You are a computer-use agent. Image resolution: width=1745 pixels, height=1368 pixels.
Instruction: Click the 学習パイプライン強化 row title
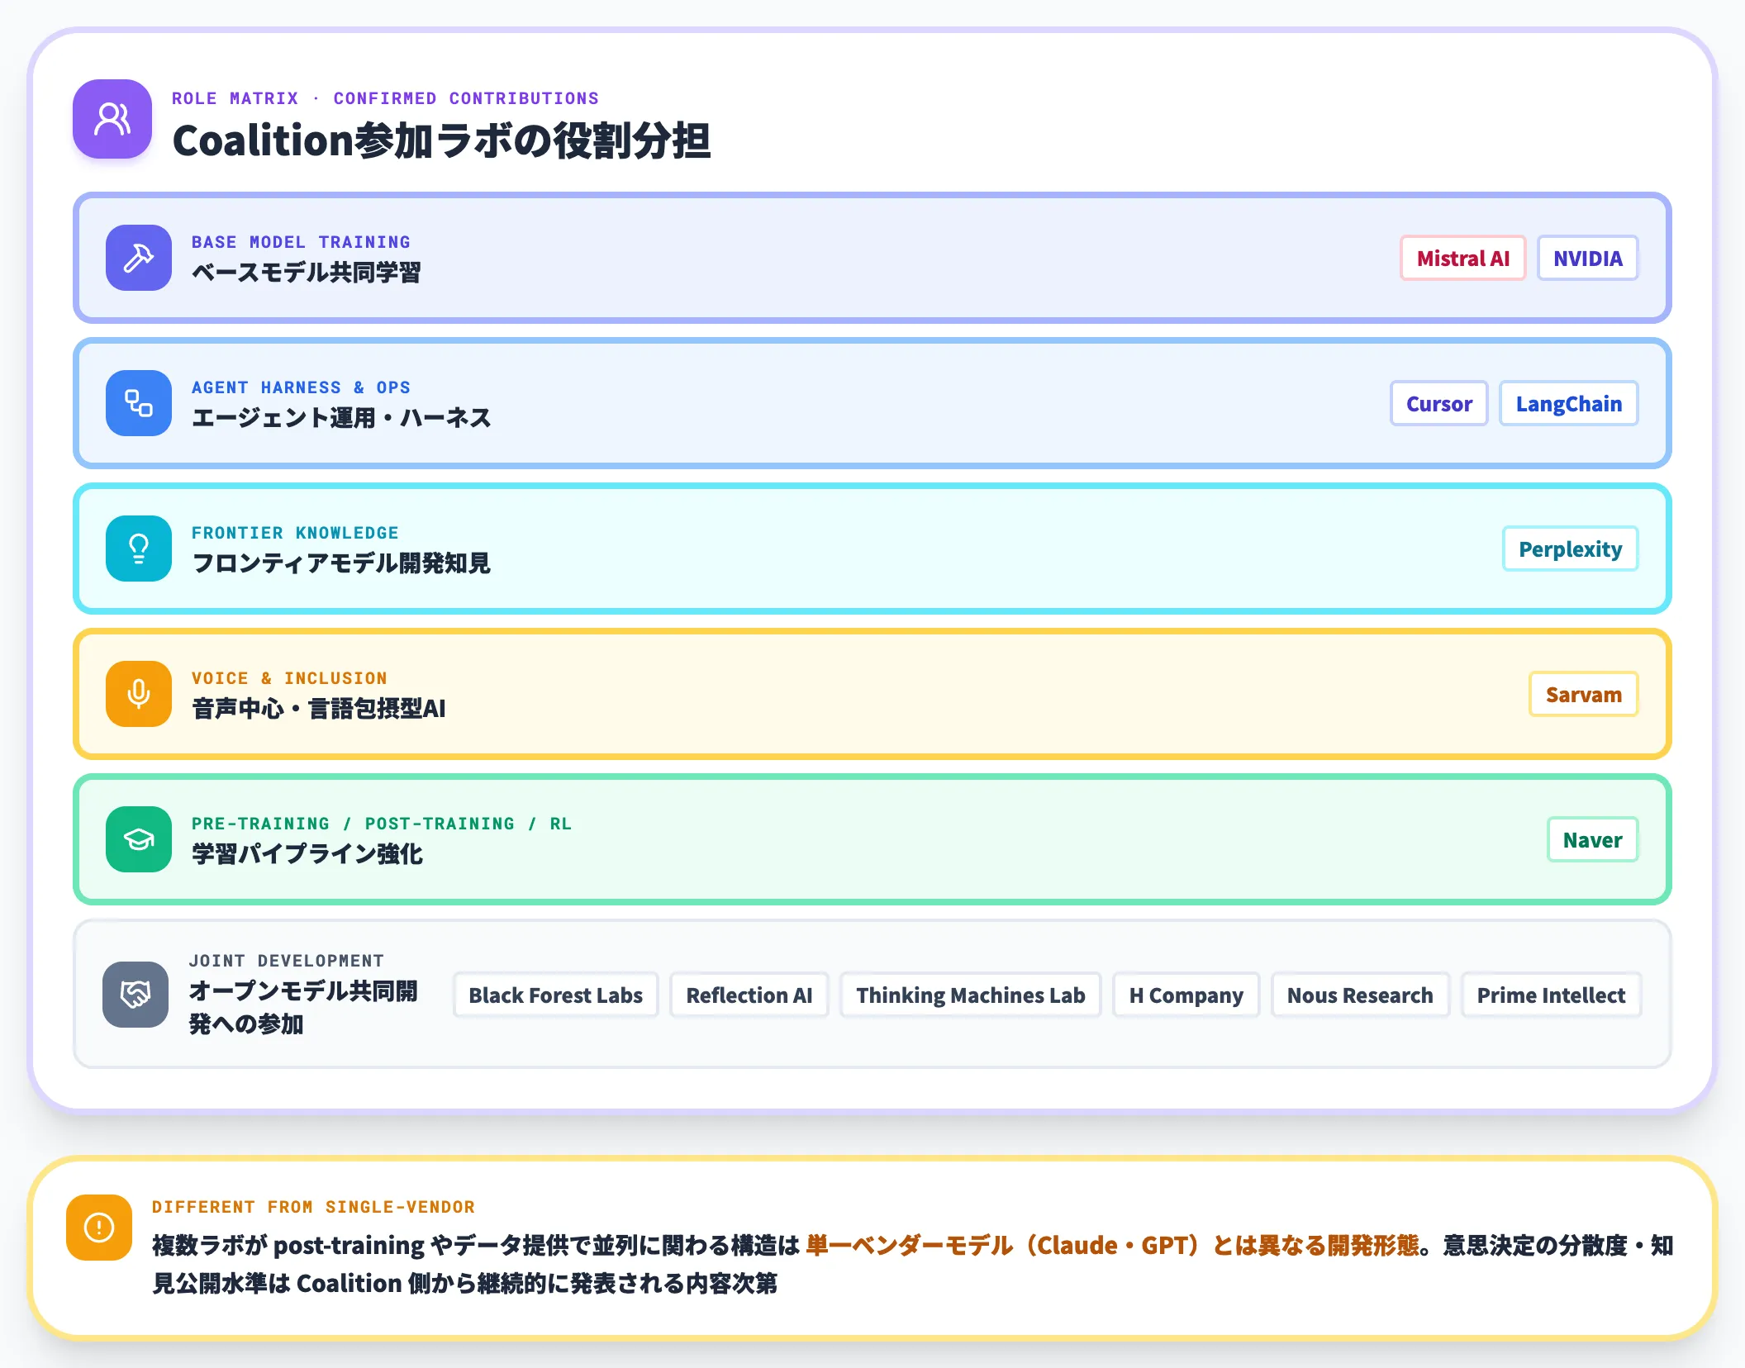click(307, 854)
